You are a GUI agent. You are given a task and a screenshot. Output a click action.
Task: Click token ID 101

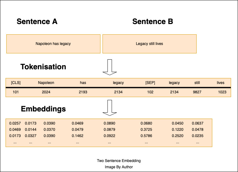[x=16, y=92]
